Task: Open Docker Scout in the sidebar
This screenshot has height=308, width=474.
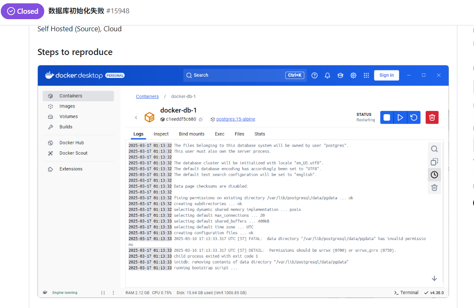Action: (x=78, y=153)
